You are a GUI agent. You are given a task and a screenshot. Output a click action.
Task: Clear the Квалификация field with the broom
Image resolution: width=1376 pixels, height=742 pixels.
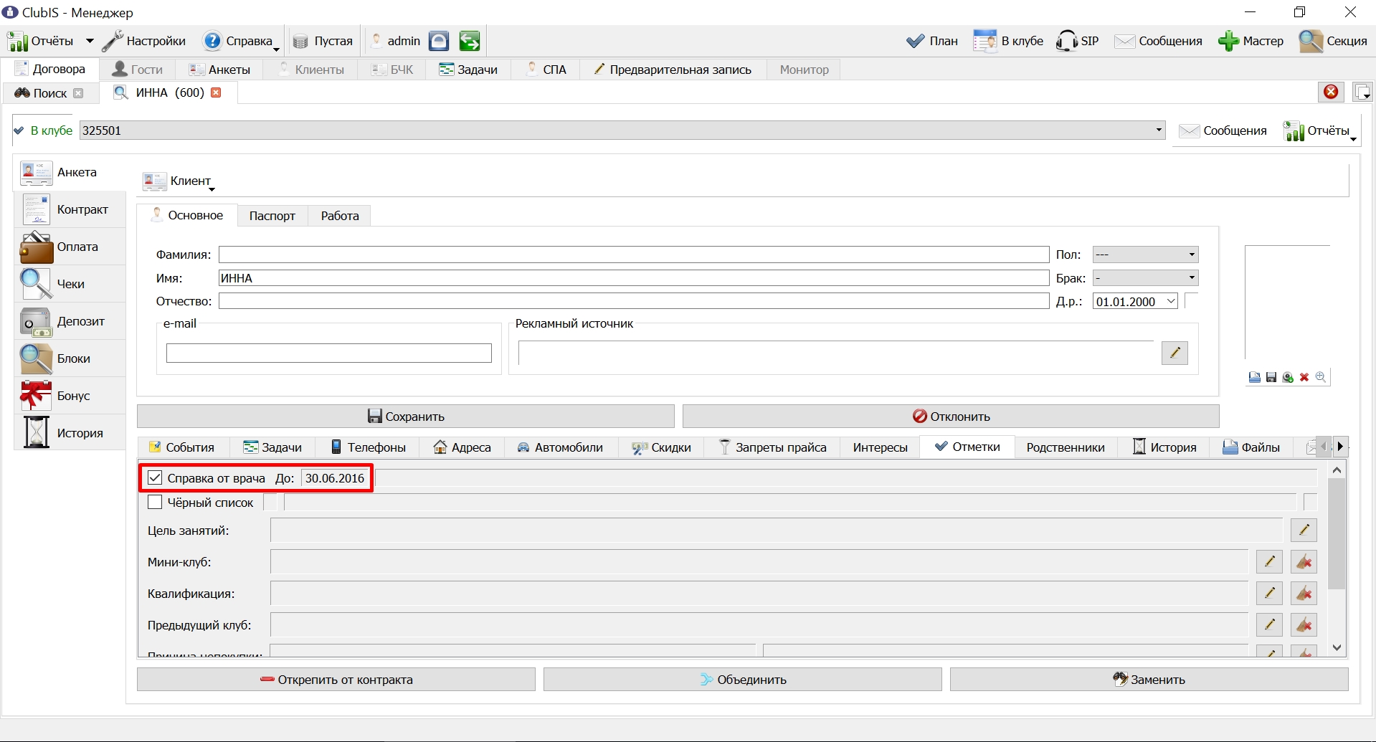click(1304, 594)
